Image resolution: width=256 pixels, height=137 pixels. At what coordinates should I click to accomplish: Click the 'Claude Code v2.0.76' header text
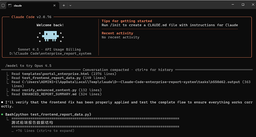tap(31, 17)
